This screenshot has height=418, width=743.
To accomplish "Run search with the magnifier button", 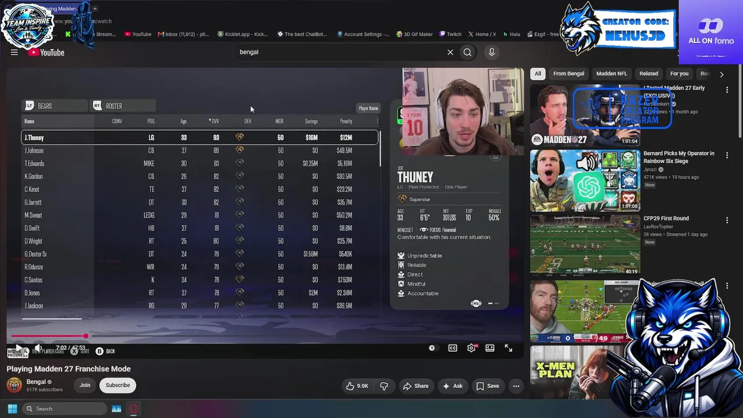I will click(467, 52).
